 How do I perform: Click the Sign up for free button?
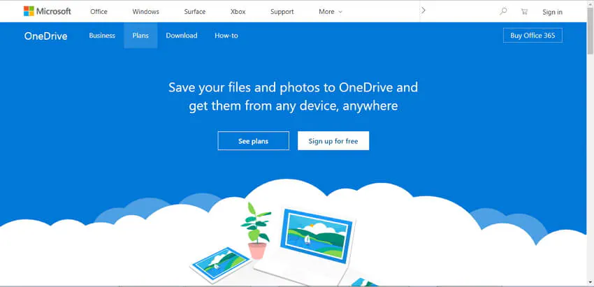tap(333, 141)
